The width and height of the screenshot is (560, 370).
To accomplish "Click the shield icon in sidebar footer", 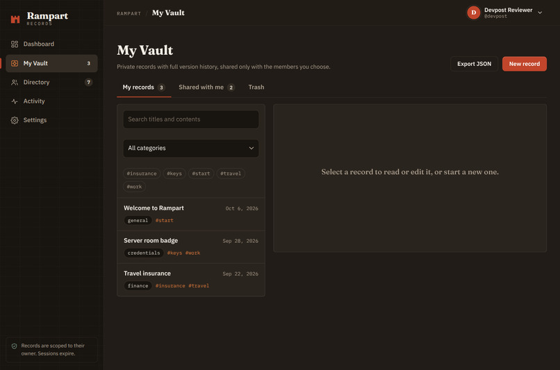I will pyautogui.click(x=15, y=346).
